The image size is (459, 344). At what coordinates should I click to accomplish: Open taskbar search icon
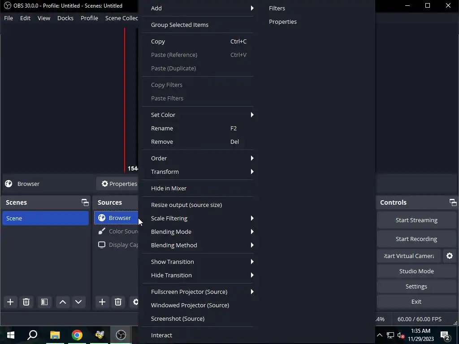click(32, 335)
